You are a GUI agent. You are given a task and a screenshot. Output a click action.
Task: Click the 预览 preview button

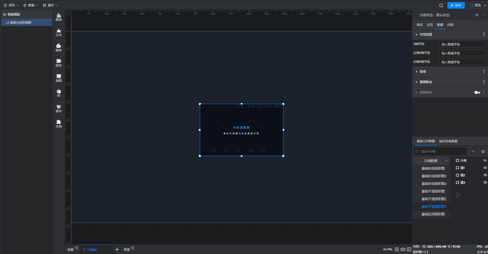point(476,5)
